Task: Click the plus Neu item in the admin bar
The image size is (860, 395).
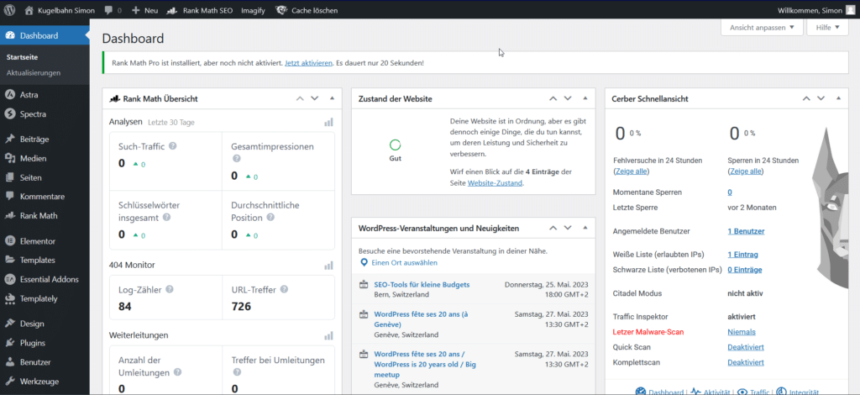Action: 144,10
